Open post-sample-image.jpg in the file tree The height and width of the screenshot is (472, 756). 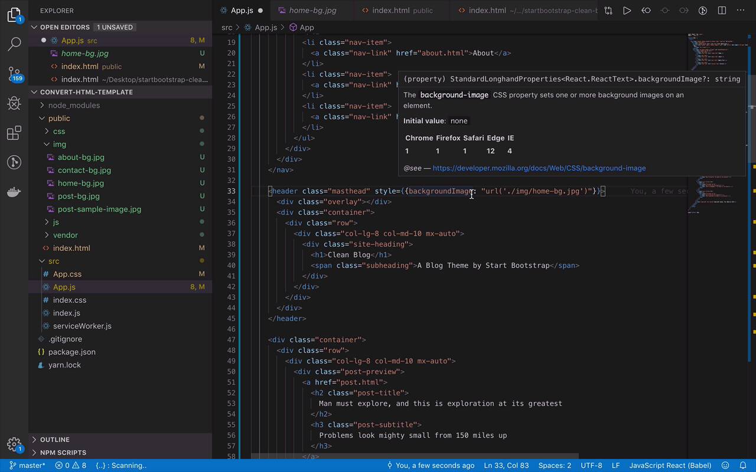[x=120, y=209]
